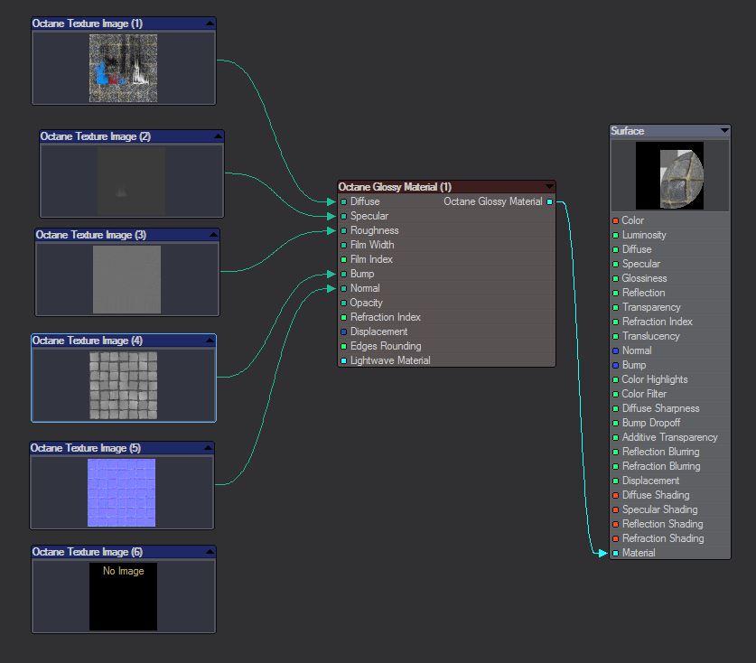The width and height of the screenshot is (756, 663).
Task: Click the Diffuse Shading socket on Surface node
Action: [x=616, y=495]
